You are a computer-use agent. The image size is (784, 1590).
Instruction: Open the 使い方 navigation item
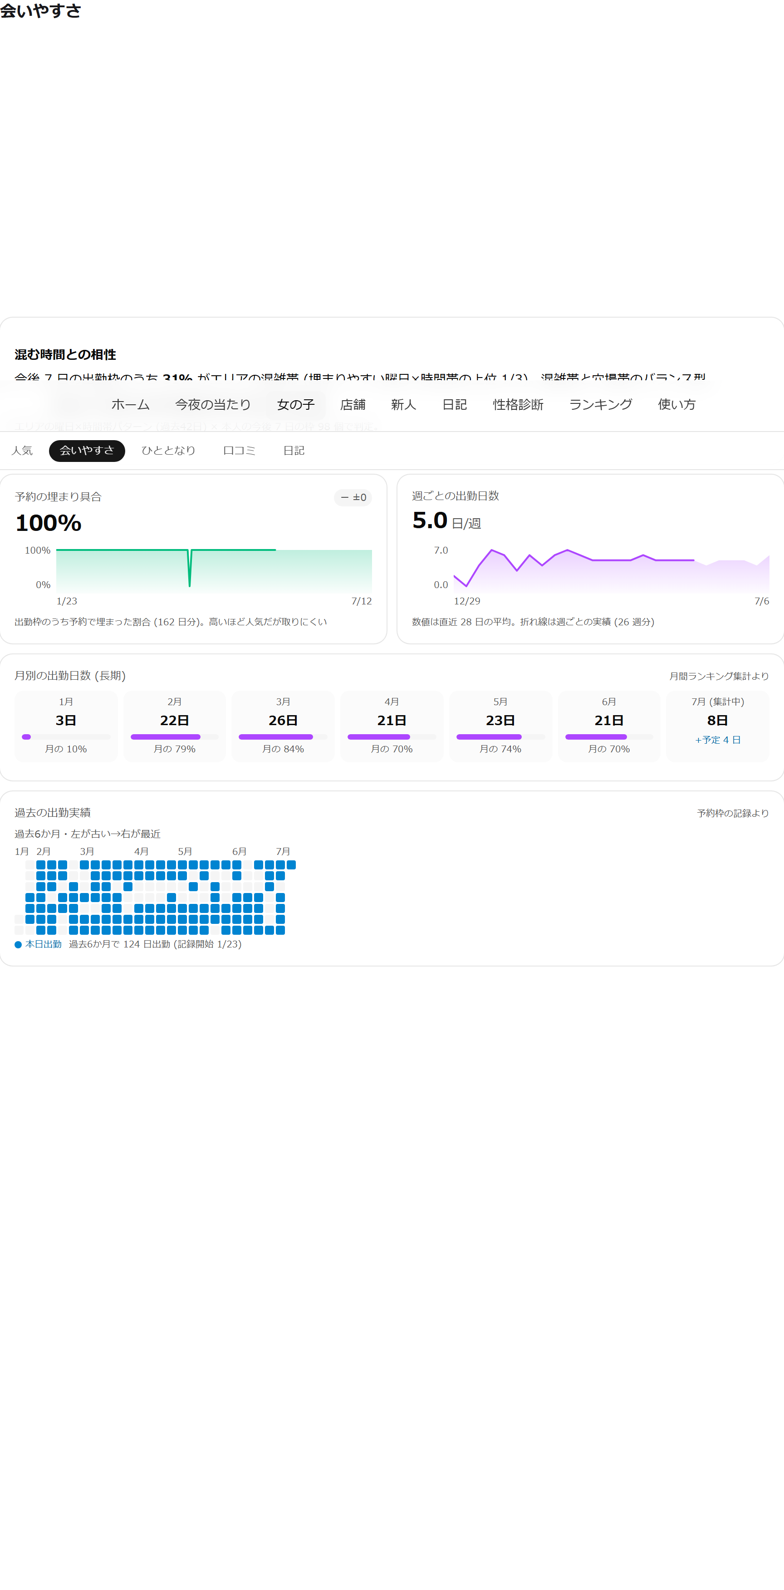click(676, 405)
